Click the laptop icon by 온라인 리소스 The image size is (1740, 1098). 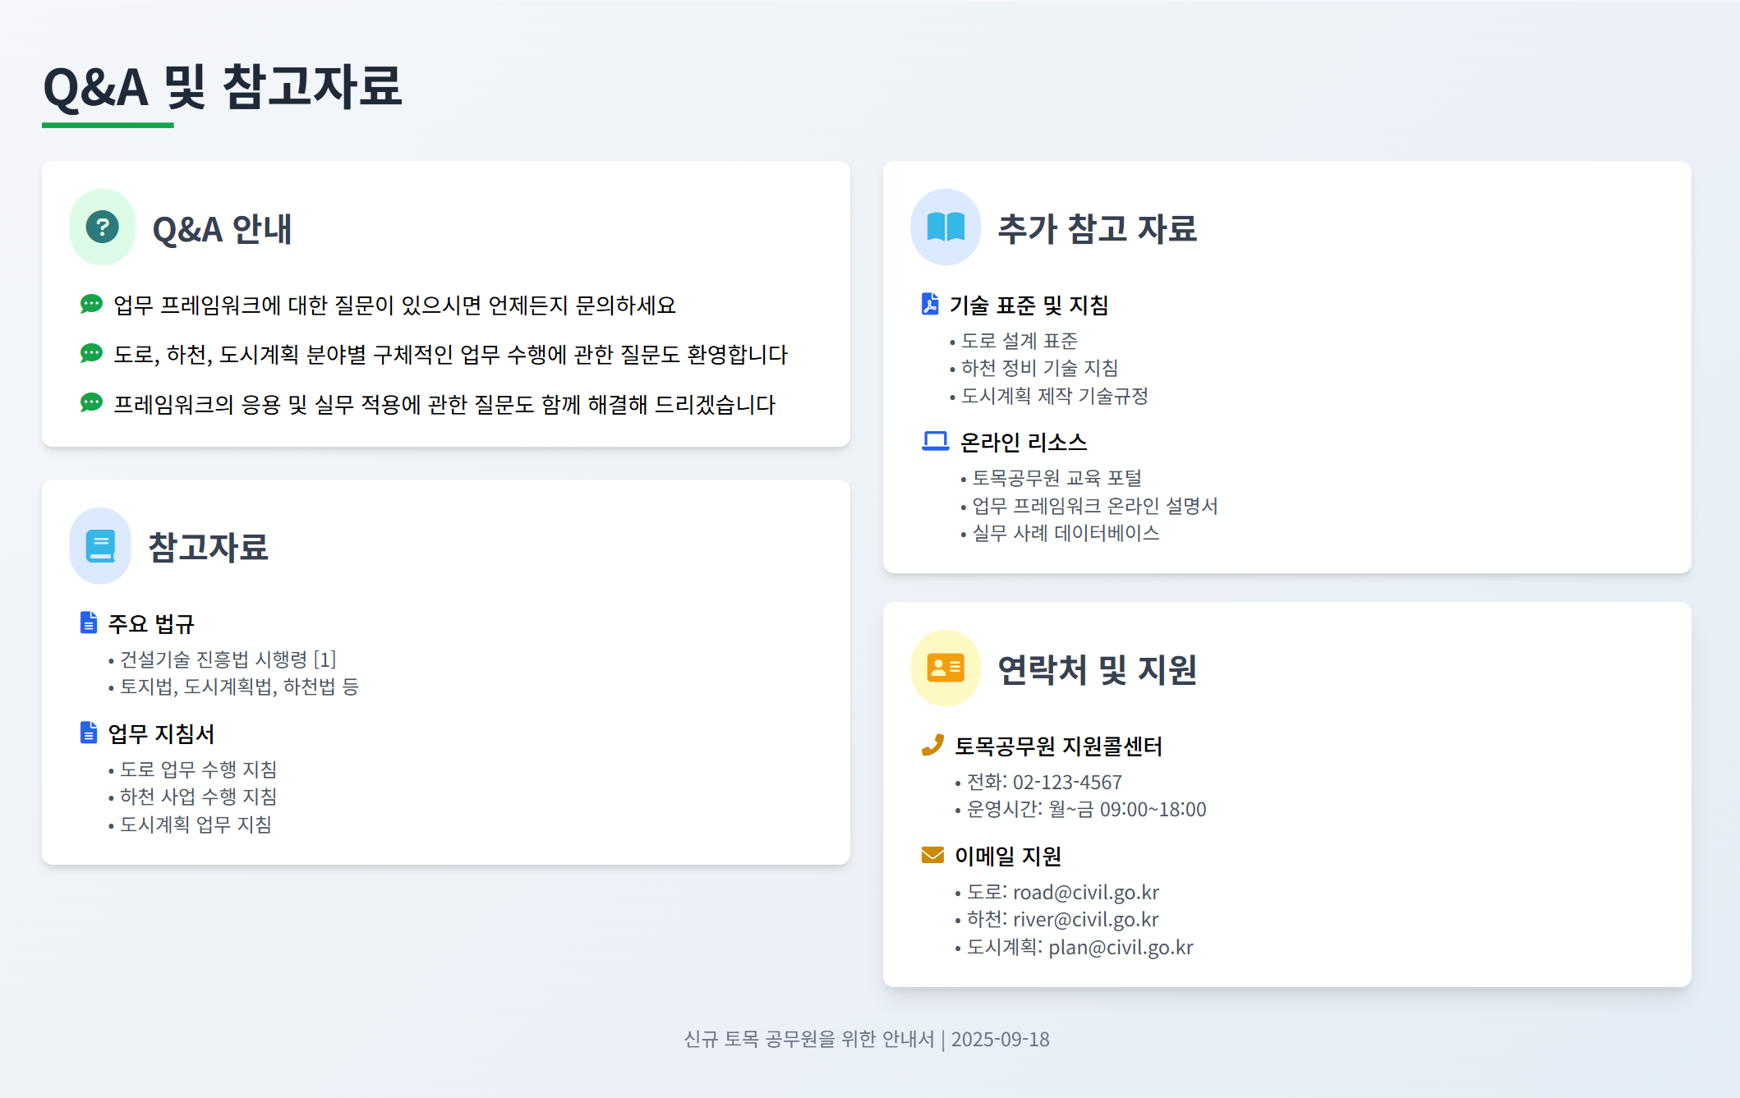click(935, 441)
